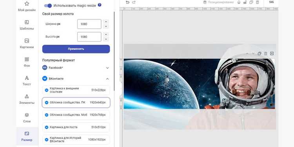This screenshot has width=294, height=147.
Task: Decrease height with the Высота down arrow
Action: click(106, 39)
